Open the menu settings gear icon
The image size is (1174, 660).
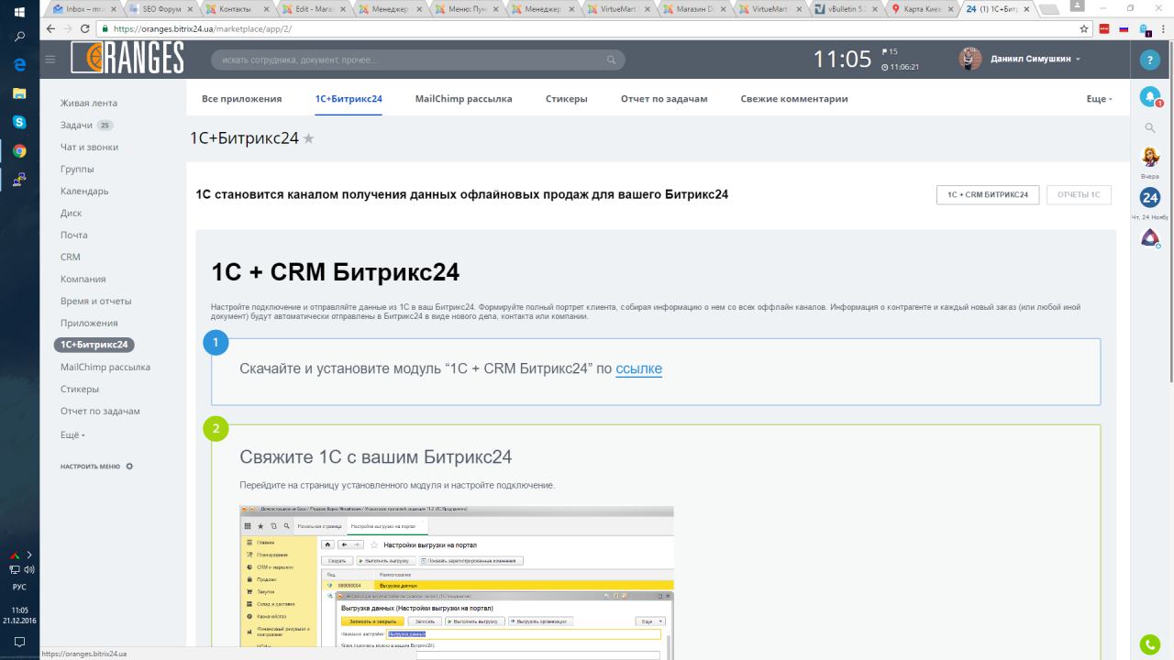tap(129, 467)
